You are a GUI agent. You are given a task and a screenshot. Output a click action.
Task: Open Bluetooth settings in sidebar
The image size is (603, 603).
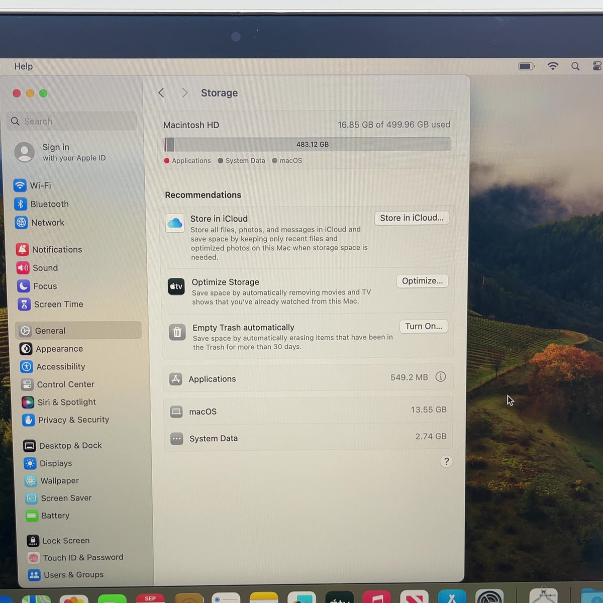41,204
